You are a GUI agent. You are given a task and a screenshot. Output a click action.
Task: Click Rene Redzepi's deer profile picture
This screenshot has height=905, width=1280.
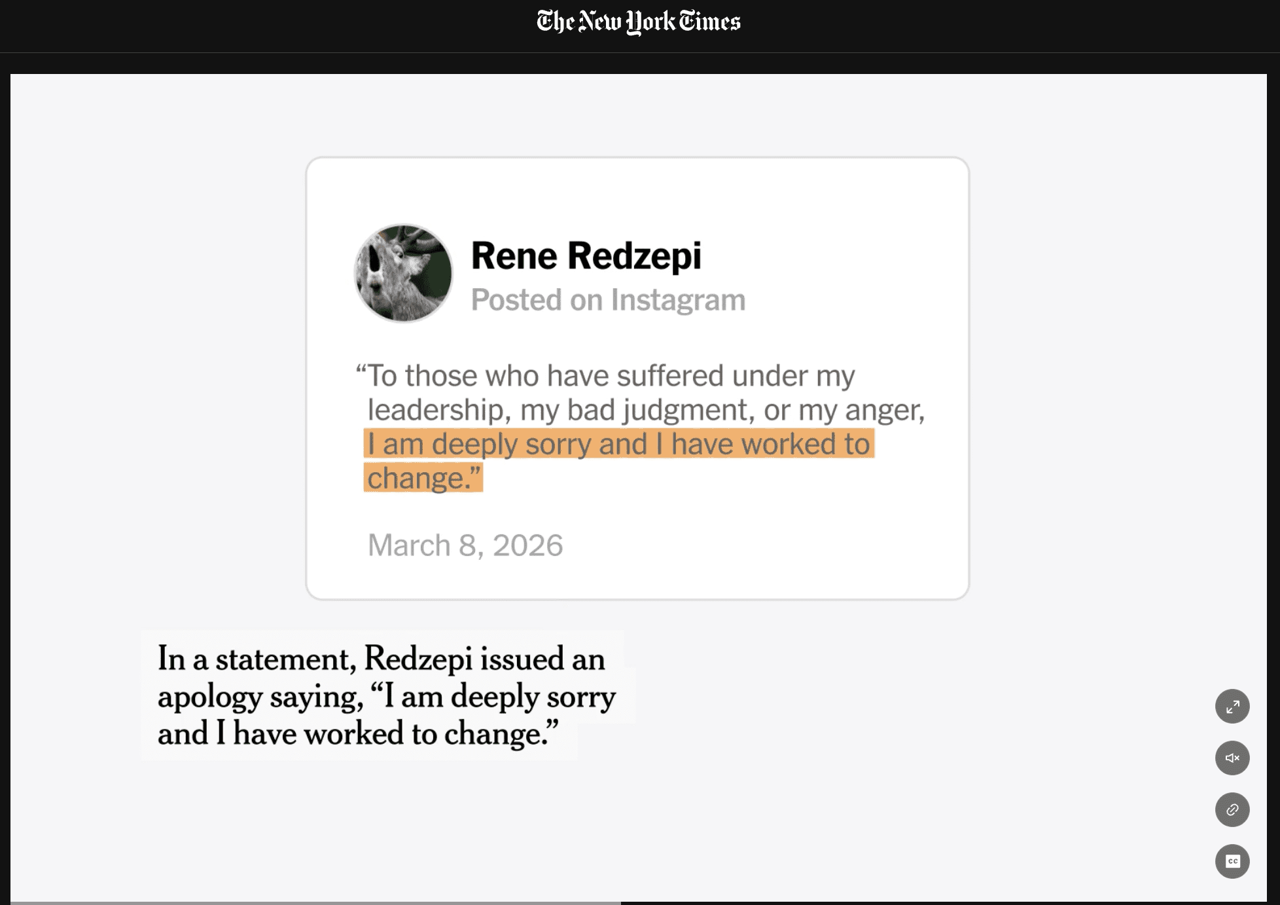pos(403,274)
